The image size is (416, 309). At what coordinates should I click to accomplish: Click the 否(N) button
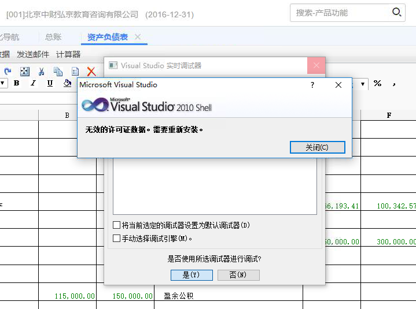point(238,275)
